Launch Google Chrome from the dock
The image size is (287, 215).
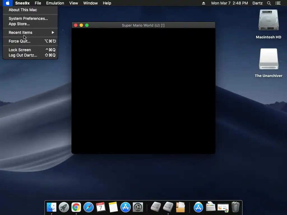tap(76, 207)
